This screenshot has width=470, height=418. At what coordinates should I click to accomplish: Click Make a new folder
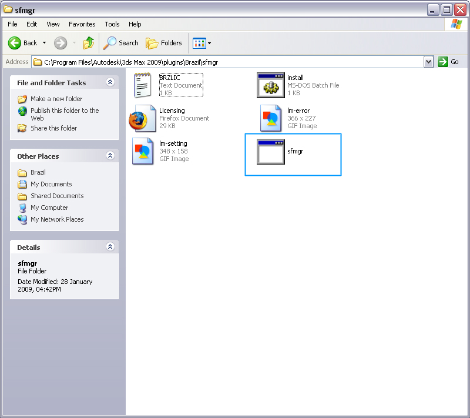click(56, 99)
